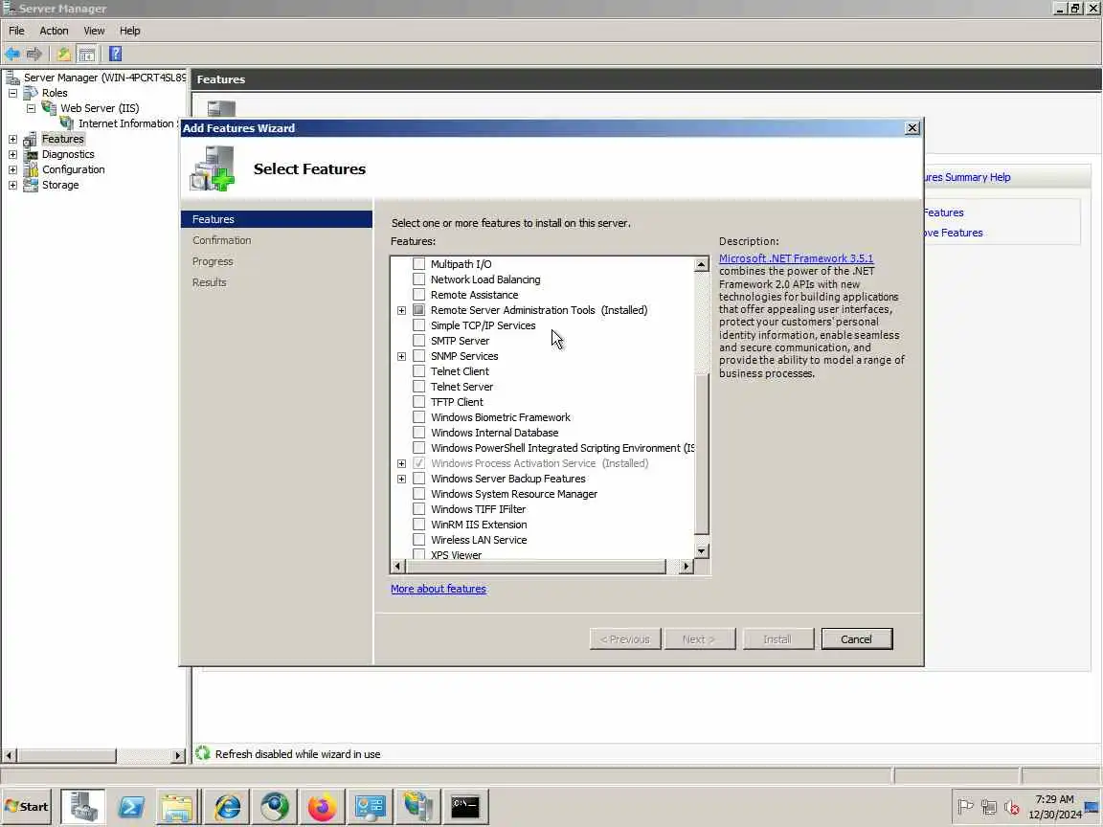
Task: Select the Web Server (IIS) node icon
Action: tap(49, 108)
